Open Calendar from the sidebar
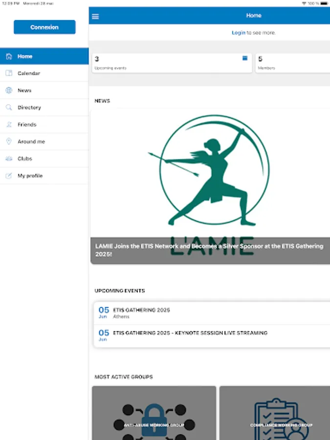The width and height of the screenshot is (330, 440). (x=44, y=73)
